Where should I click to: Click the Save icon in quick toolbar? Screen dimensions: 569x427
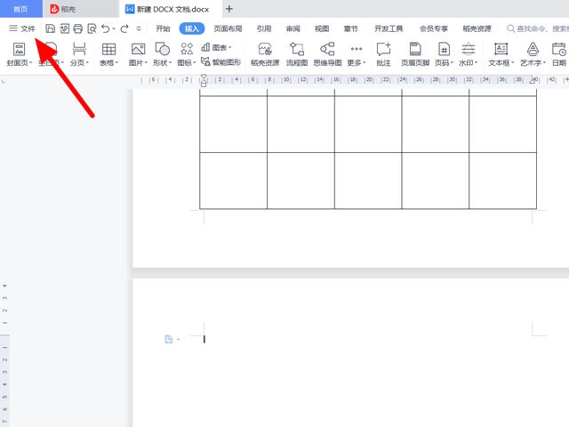point(51,28)
